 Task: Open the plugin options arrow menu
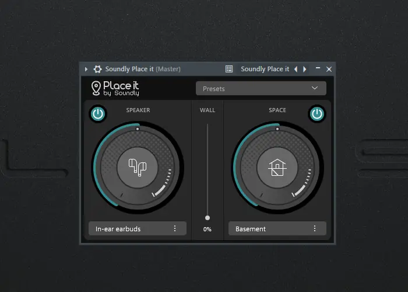pyautogui.click(x=86, y=69)
